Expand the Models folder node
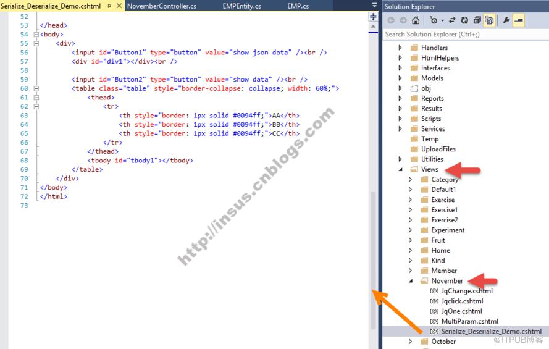Viewport: 549px width, 349px height. tap(400, 78)
